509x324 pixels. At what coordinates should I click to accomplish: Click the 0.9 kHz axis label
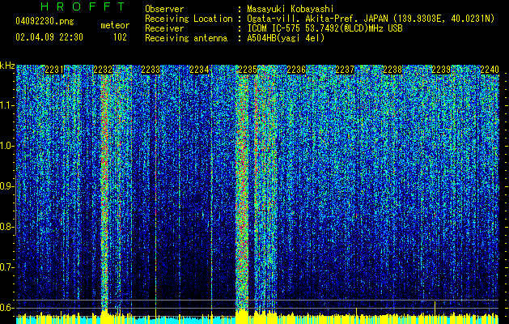tap(7, 186)
